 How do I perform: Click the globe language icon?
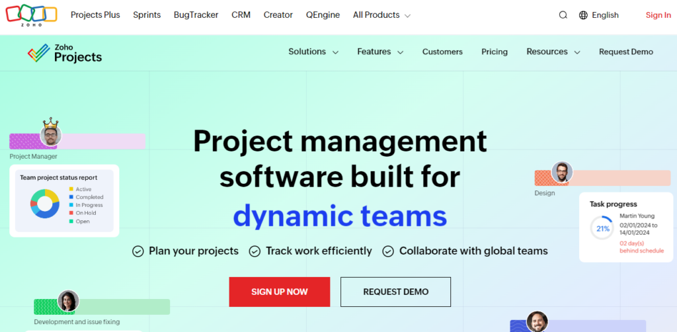(583, 15)
